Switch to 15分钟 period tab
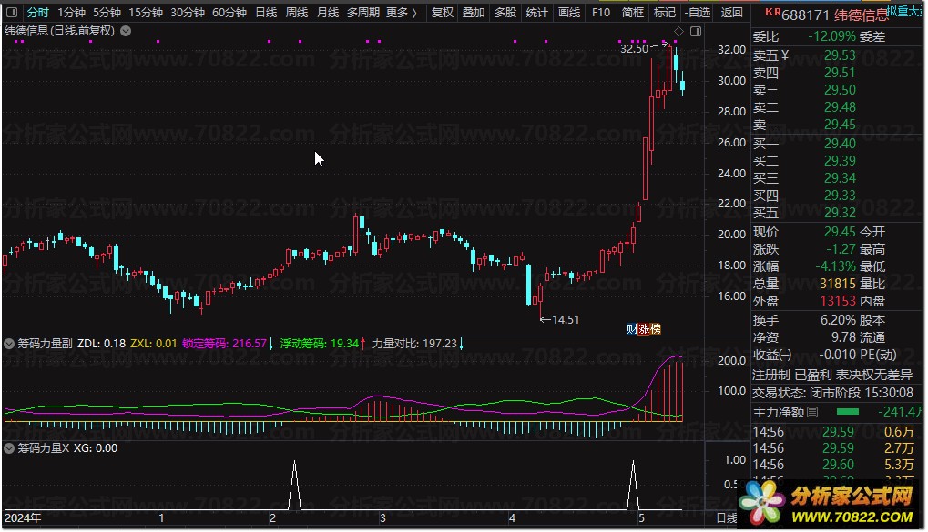The image size is (928, 532). pos(146,13)
